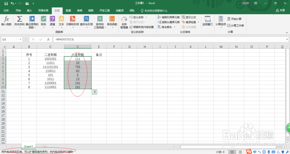Save workbook via quick access toolbar
290x154 pixels.
tap(6, 3)
